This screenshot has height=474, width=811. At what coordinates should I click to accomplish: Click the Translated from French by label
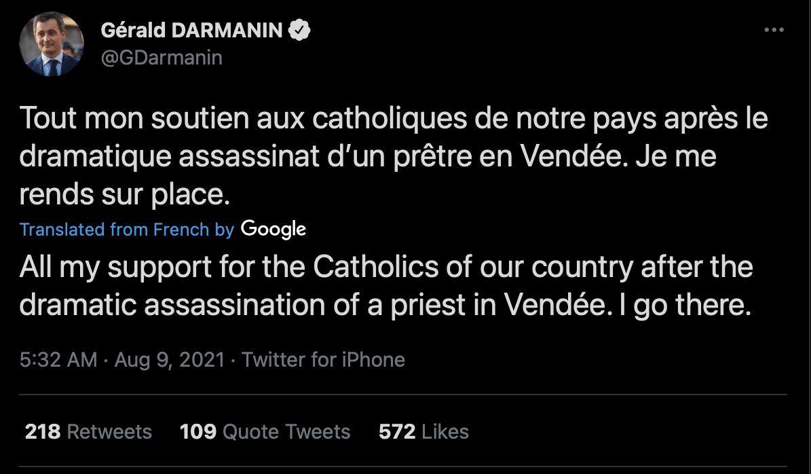click(x=127, y=230)
